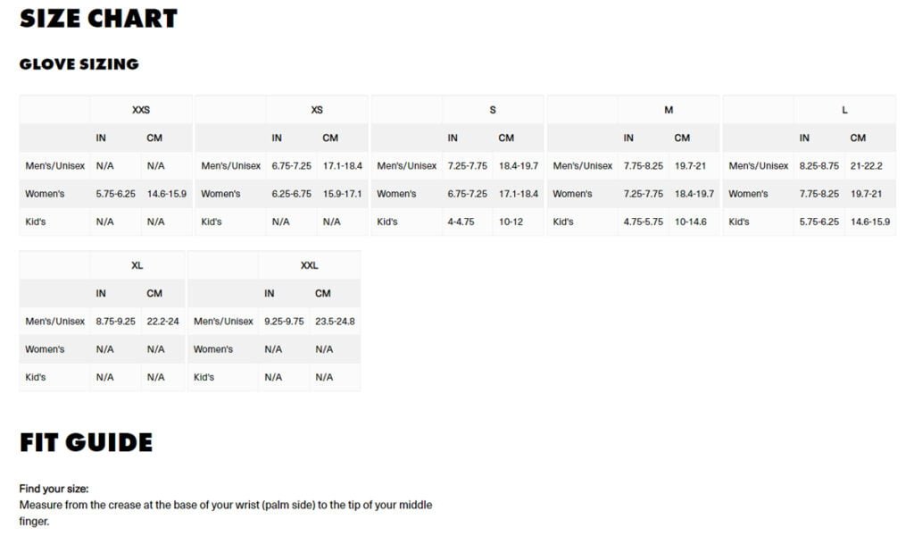Click Women's row label in XXL table

tap(212, 349)
